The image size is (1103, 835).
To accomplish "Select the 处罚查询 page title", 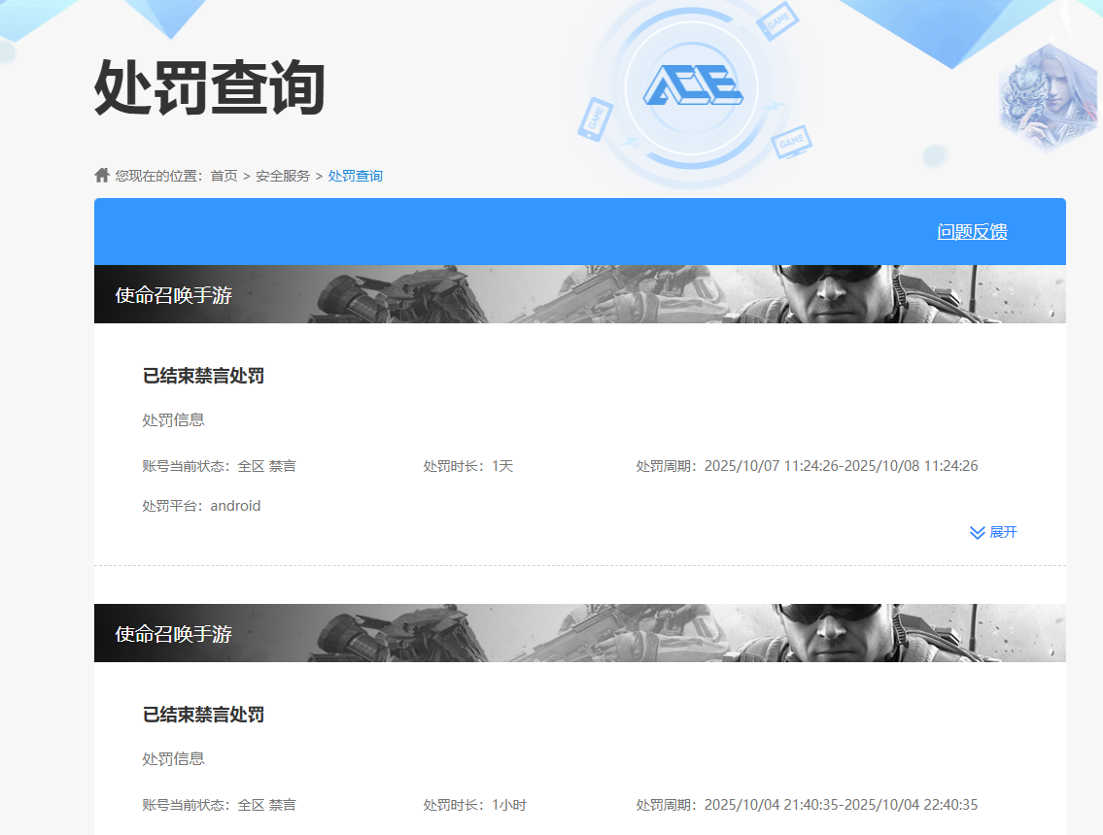I will pos(210,87).
